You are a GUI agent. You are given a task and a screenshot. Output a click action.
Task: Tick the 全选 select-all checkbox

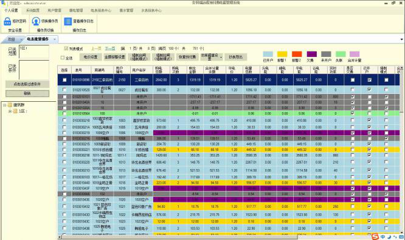[63, 58]
